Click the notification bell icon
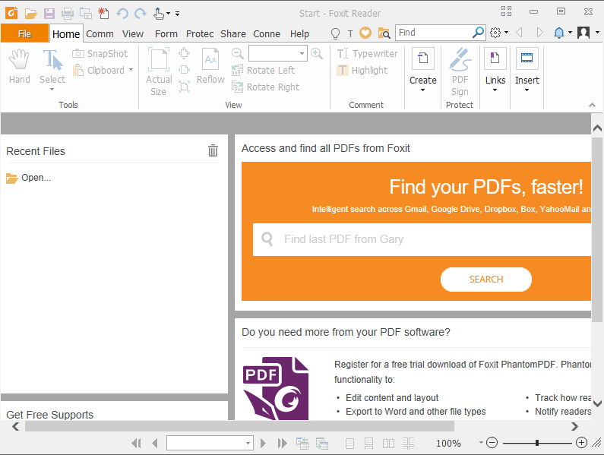604x455 pixels. 559,33
